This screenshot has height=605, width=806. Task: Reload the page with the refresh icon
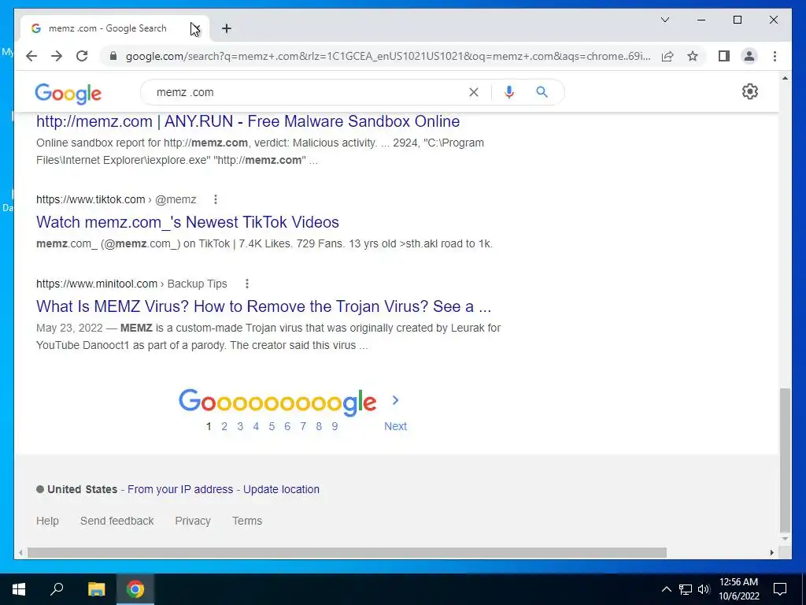82,56
